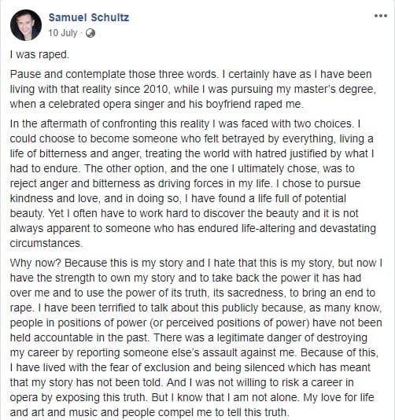Click the question 'Why now?'

[36, 263]
